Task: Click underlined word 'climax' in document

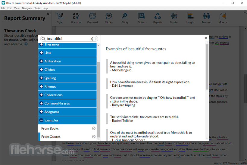Action: pos(216,155)
